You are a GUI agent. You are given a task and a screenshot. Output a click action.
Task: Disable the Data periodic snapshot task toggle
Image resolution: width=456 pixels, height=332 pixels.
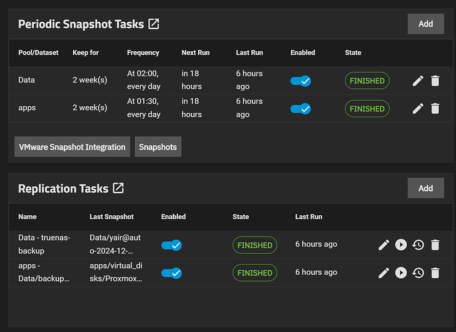pyautogui.click(x=300, y=81)
